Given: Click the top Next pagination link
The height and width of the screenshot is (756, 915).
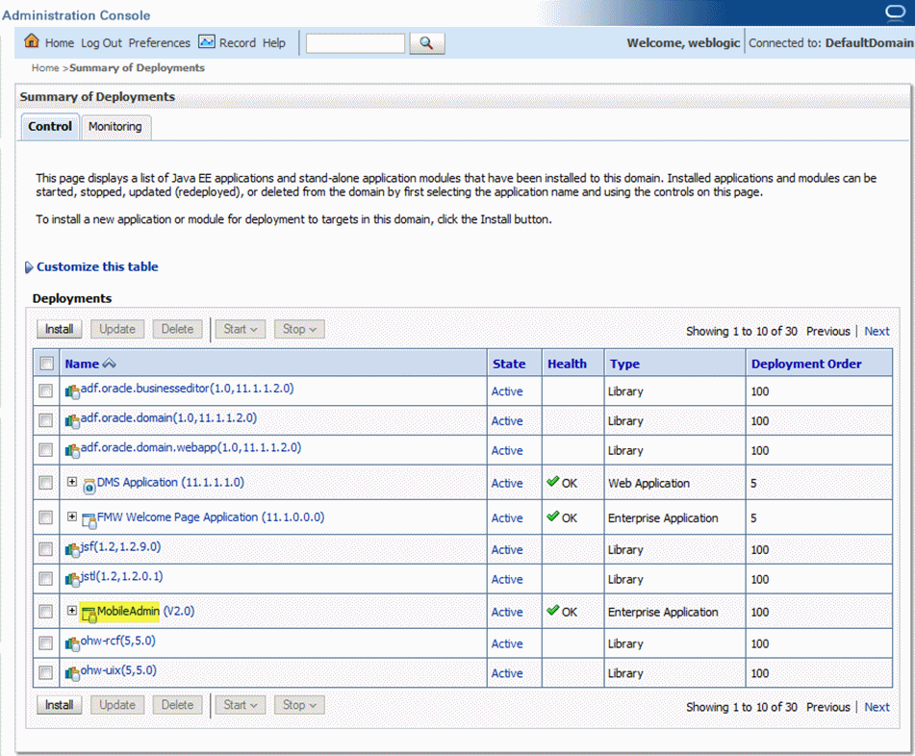Looking at the screenshot, I should (x=877, y=331).
